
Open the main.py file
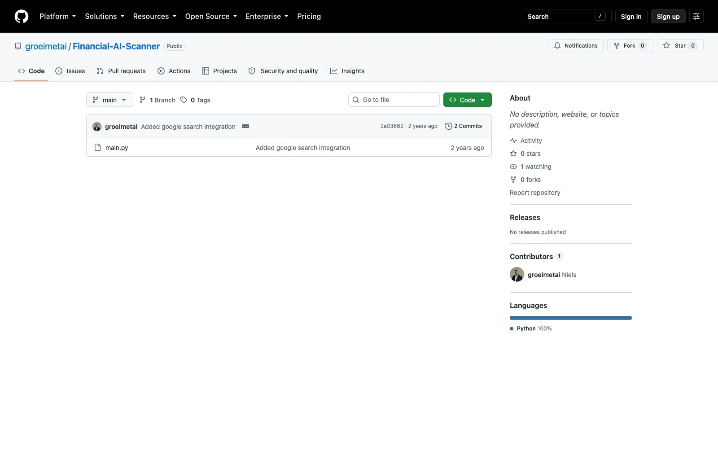click(x=117, y=148)
